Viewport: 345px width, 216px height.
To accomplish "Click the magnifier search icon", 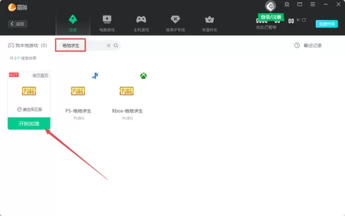I will pyautogui.click(x=116, y=45).
